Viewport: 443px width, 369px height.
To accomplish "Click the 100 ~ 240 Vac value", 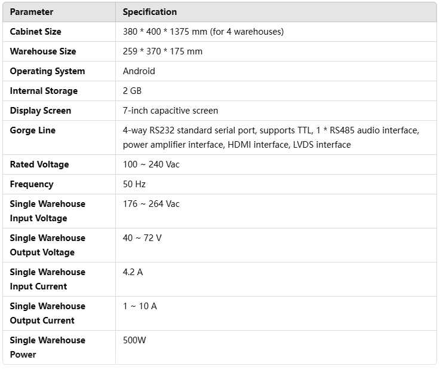I will pos(151,164).
